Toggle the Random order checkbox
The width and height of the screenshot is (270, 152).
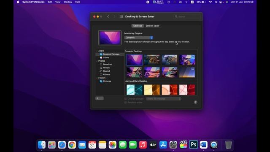(126, 102)
